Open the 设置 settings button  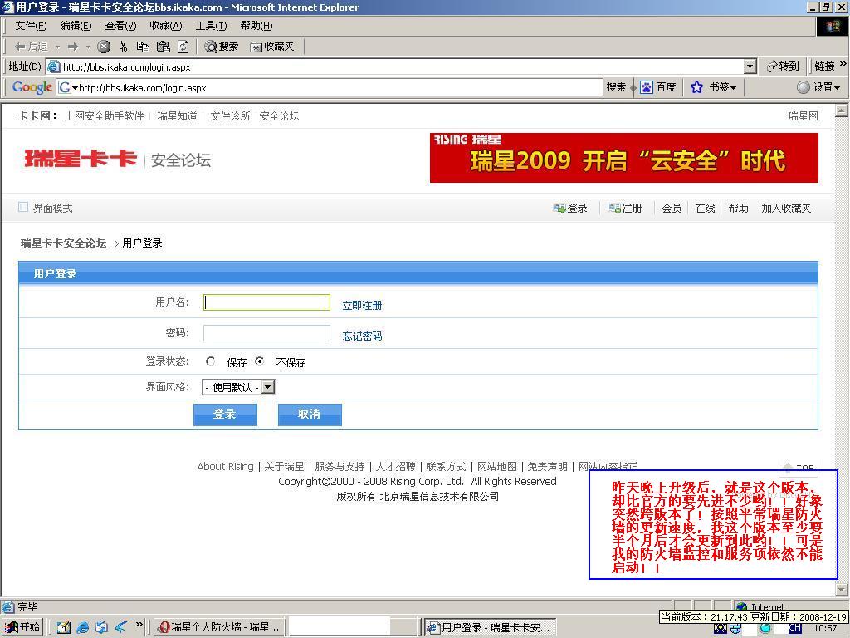coord(819,87)
